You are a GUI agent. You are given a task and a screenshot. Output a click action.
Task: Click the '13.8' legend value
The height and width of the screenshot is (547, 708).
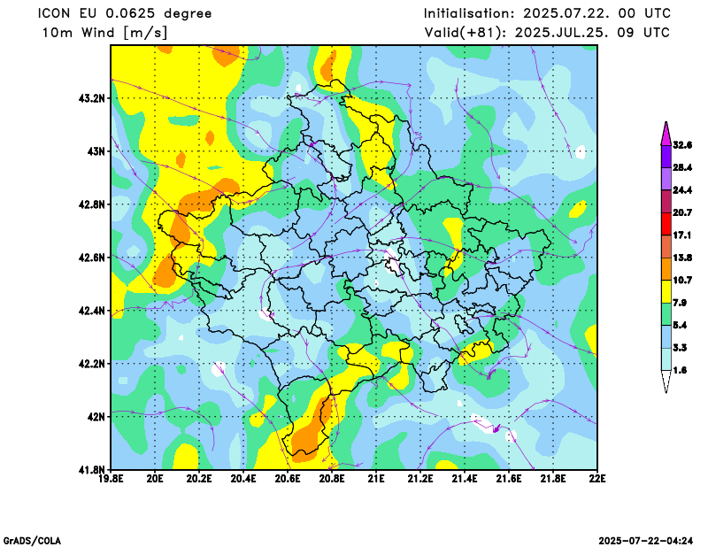coord(682,258)
